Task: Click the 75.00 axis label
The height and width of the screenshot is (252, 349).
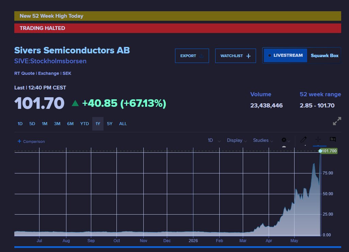Action: click(328, 173)
